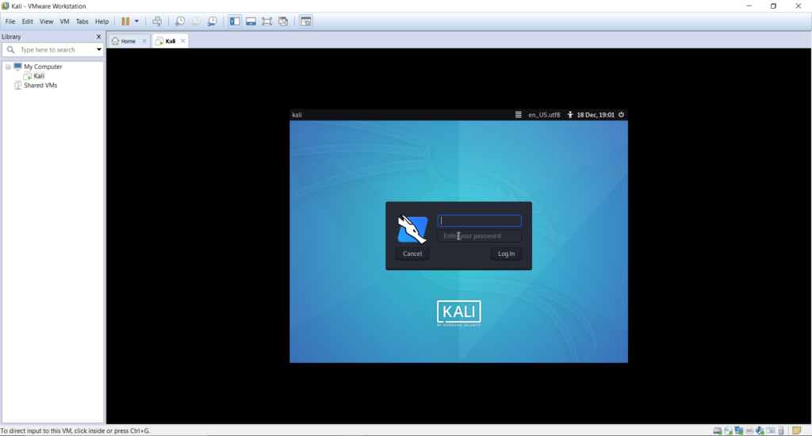Revert VM to its parent snapshot
Screen dimensions: 812x436
point(197,21)
